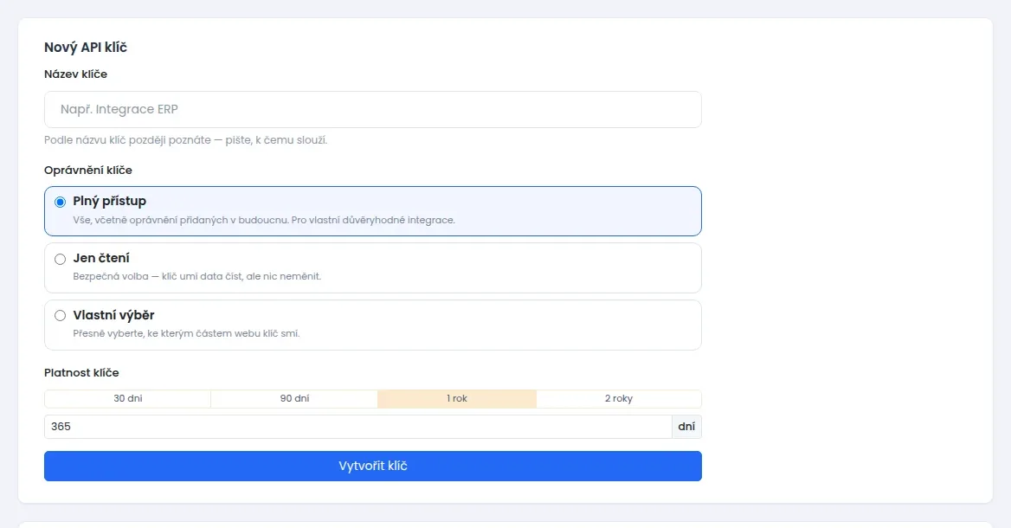Click the Nový API klíč heading

[x=86, y=47]
